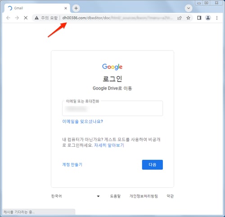Click the browser back arrow
Viewport: 225px width, 217px height.
(8, 18)
